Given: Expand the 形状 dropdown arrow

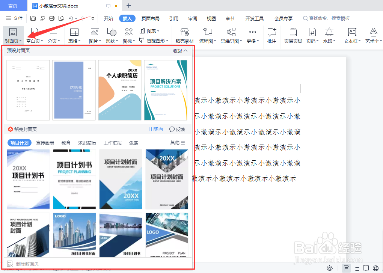Looking at the screenshot, I should point(117,41).
